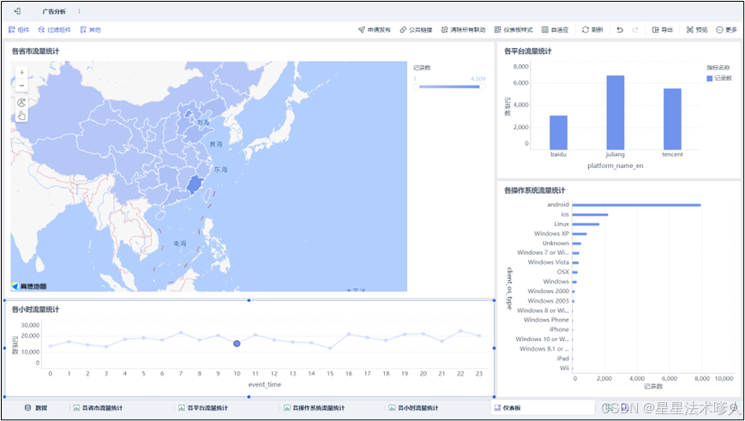745x421 pixels.
Task: Click the 各小时流量统计 chart title
Action: pyautogui.click(x=36, y=310)
